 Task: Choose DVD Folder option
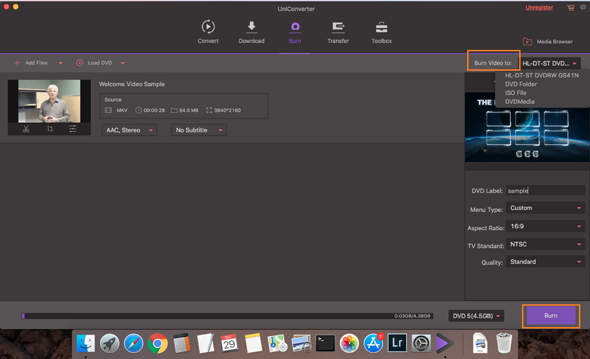tap(521, 84)
